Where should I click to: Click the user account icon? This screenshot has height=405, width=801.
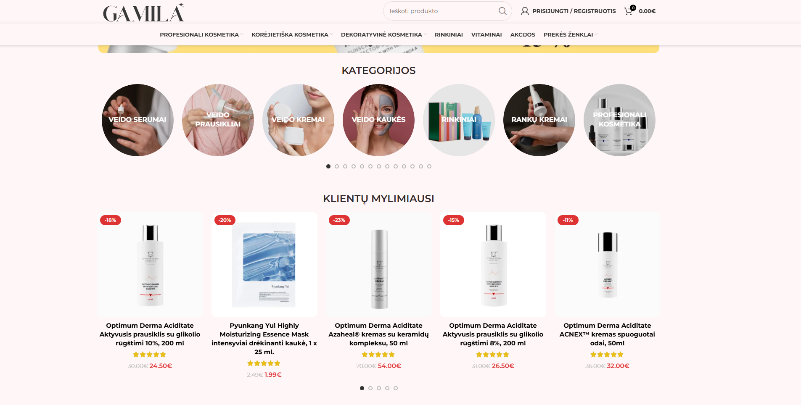pyautogui.click(x=525, y=11)
